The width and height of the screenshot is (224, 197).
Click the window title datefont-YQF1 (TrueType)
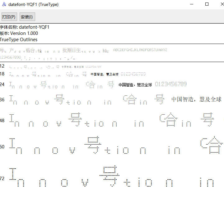coord(33,4)
